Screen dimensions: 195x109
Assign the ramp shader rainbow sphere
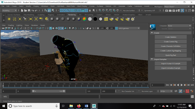[x=84, y=19]
